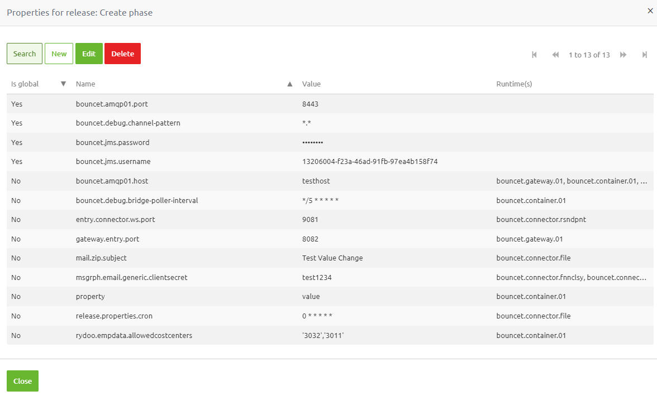Sort the list by the Runtime(s) column
This screenshot has height=396, width=657.
[514, 84]
